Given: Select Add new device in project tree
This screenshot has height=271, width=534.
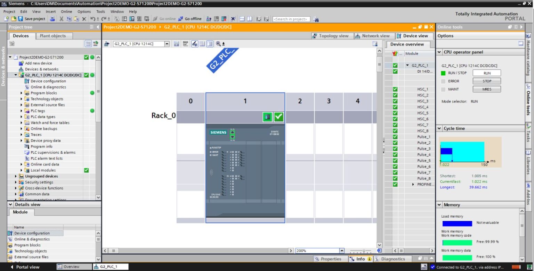Looking at the screenshot, I should [x=38, y=63].
